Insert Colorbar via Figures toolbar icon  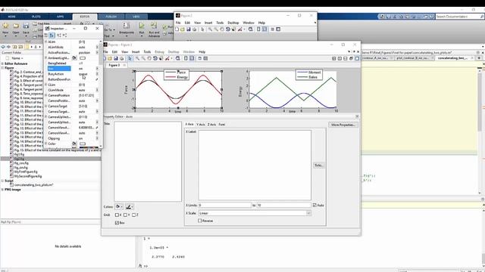pos(186,58)
